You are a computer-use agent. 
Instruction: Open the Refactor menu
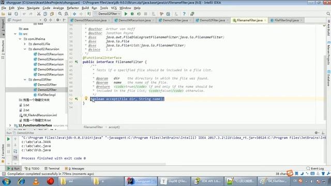click(x=72, y=8)
